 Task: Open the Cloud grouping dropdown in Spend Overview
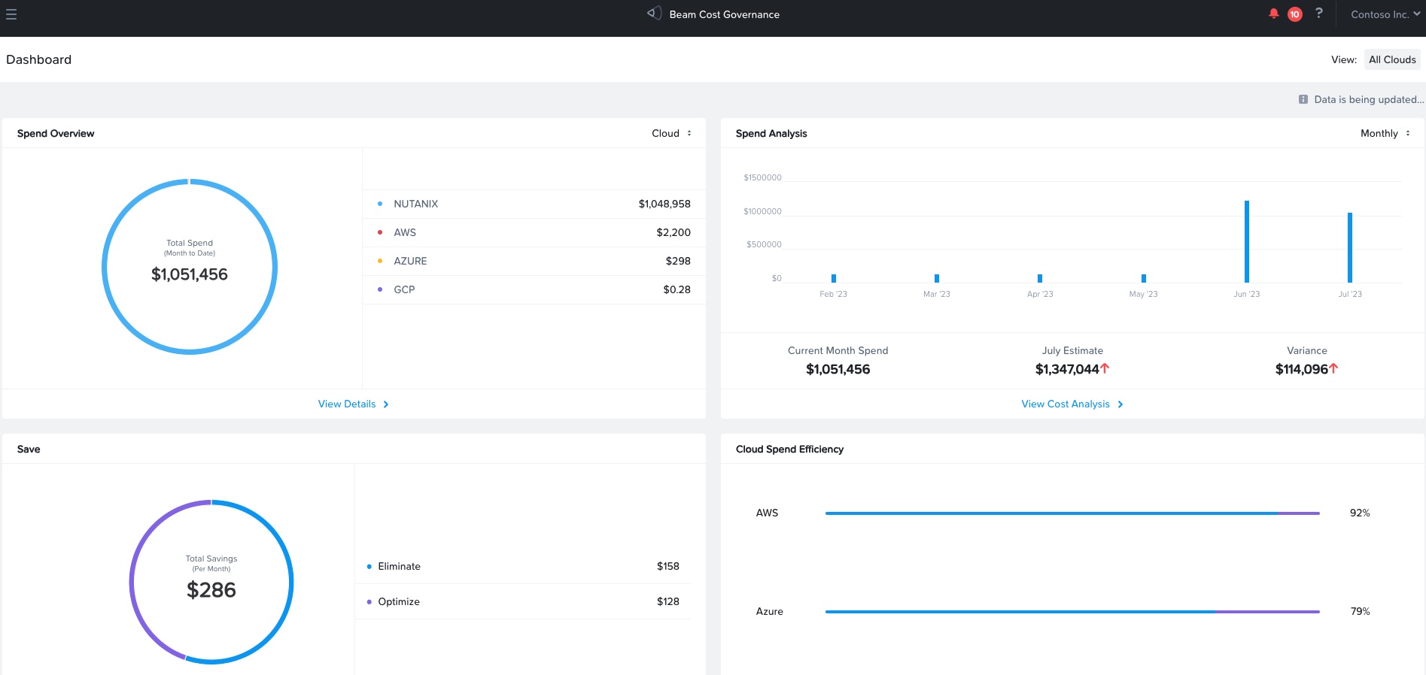671,133
